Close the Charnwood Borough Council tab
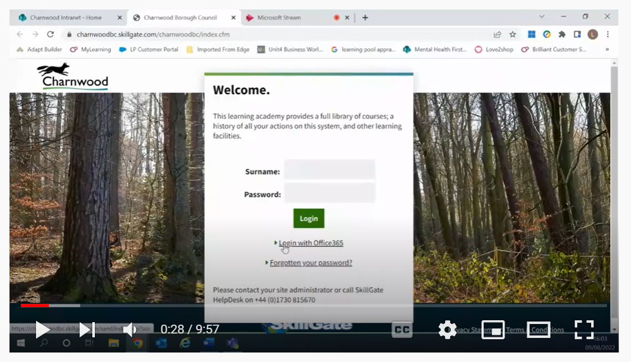This screenshot has width=631, height=362. (x=233, y=18)
